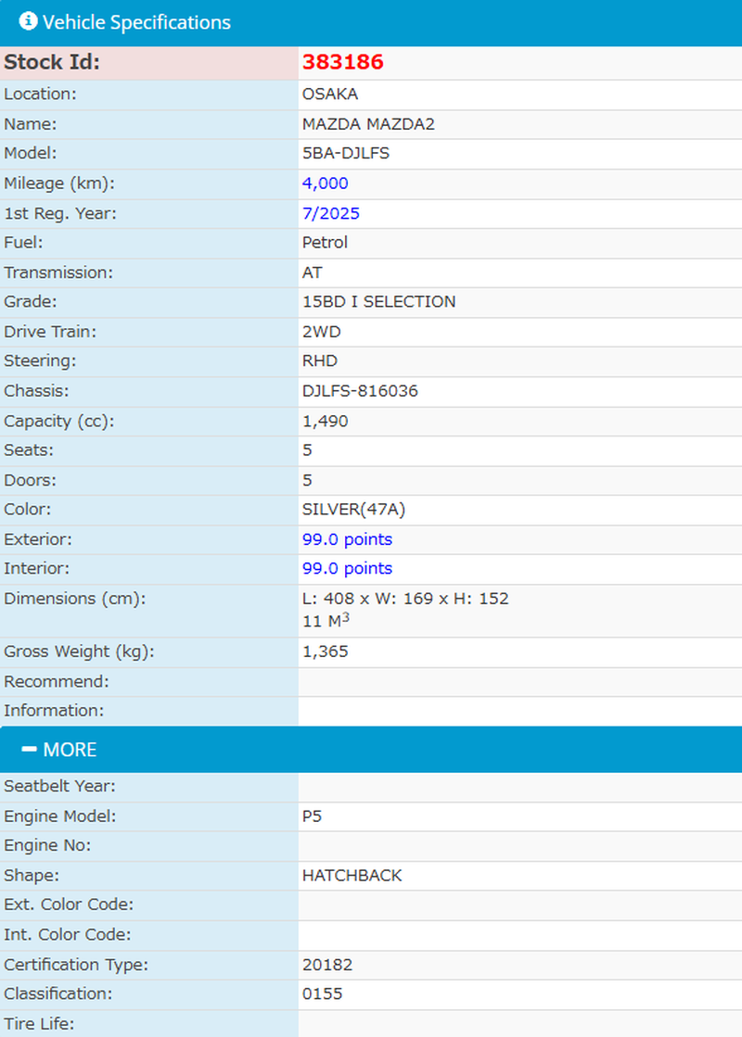Click the fuel value Petrol
Screen dimensions: 742x1037
click(325, 243)
